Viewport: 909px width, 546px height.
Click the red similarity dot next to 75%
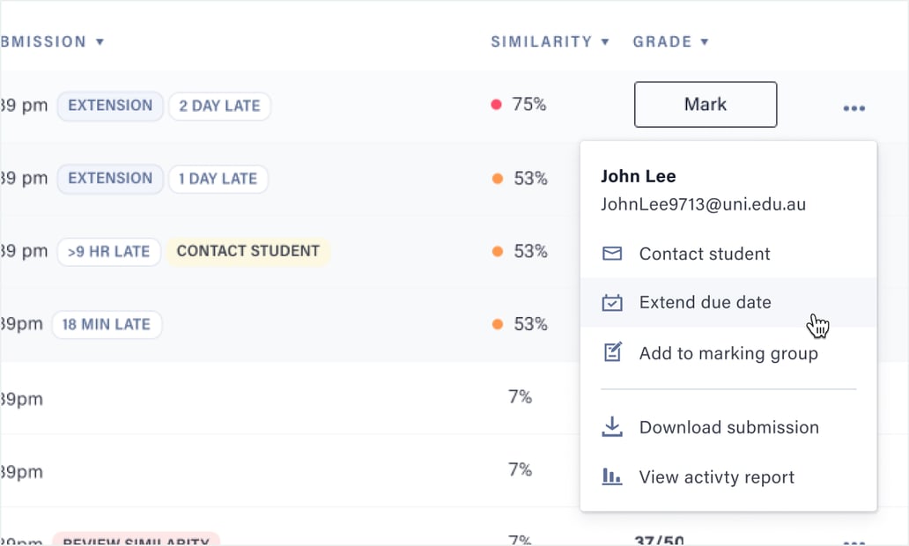click(496, 105)
